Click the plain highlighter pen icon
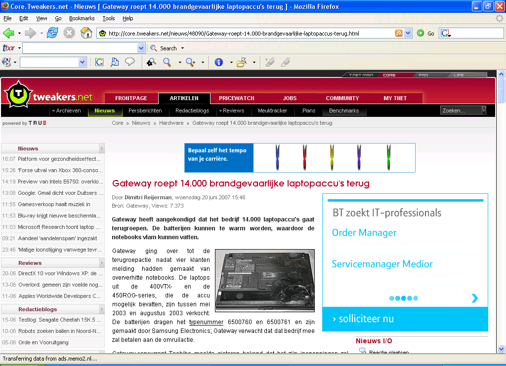The height and width of the screenshot is (366, 506). pyautogui.click(x=285, y=62)
